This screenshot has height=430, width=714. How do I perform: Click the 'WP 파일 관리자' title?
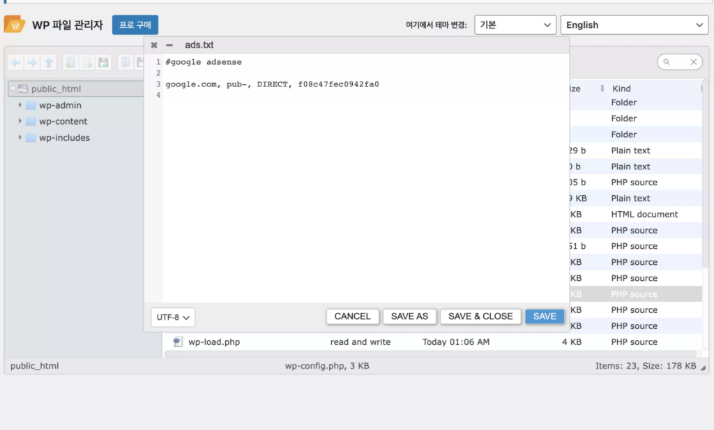point(68,24)
